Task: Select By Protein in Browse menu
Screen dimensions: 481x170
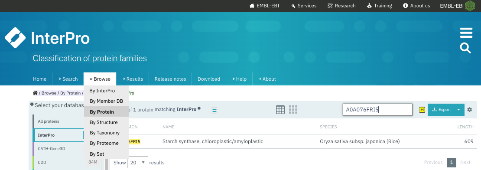Action: coord(106,112)
